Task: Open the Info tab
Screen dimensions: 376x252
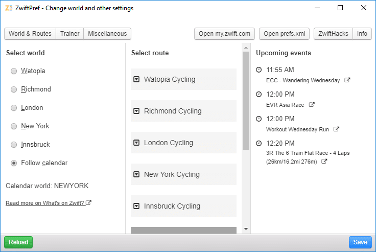Action: (x=362, y=34)
